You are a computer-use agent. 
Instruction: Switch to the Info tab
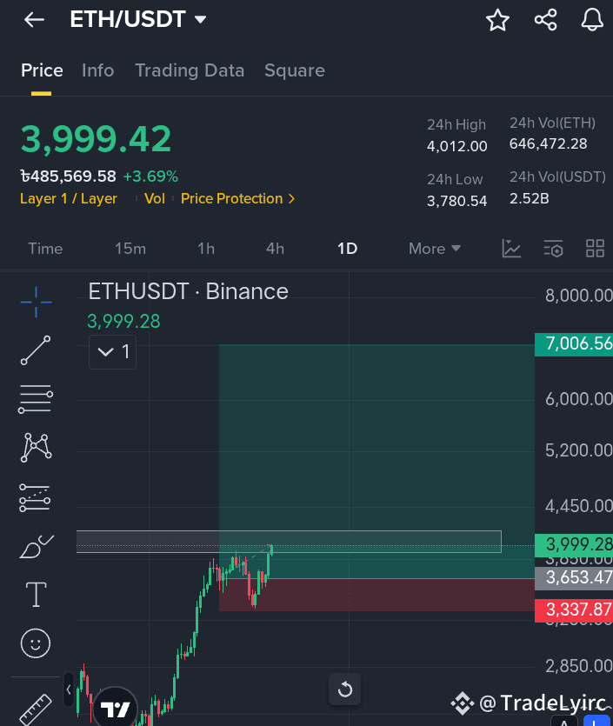[97, 70]
